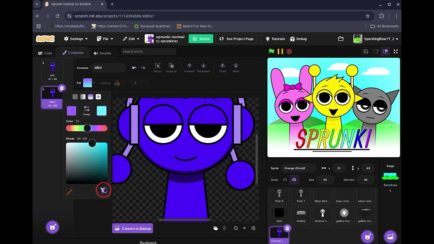Open SparklingBlueYT_2 account menu
The image size is (434, 244).
tap(376, 39)
